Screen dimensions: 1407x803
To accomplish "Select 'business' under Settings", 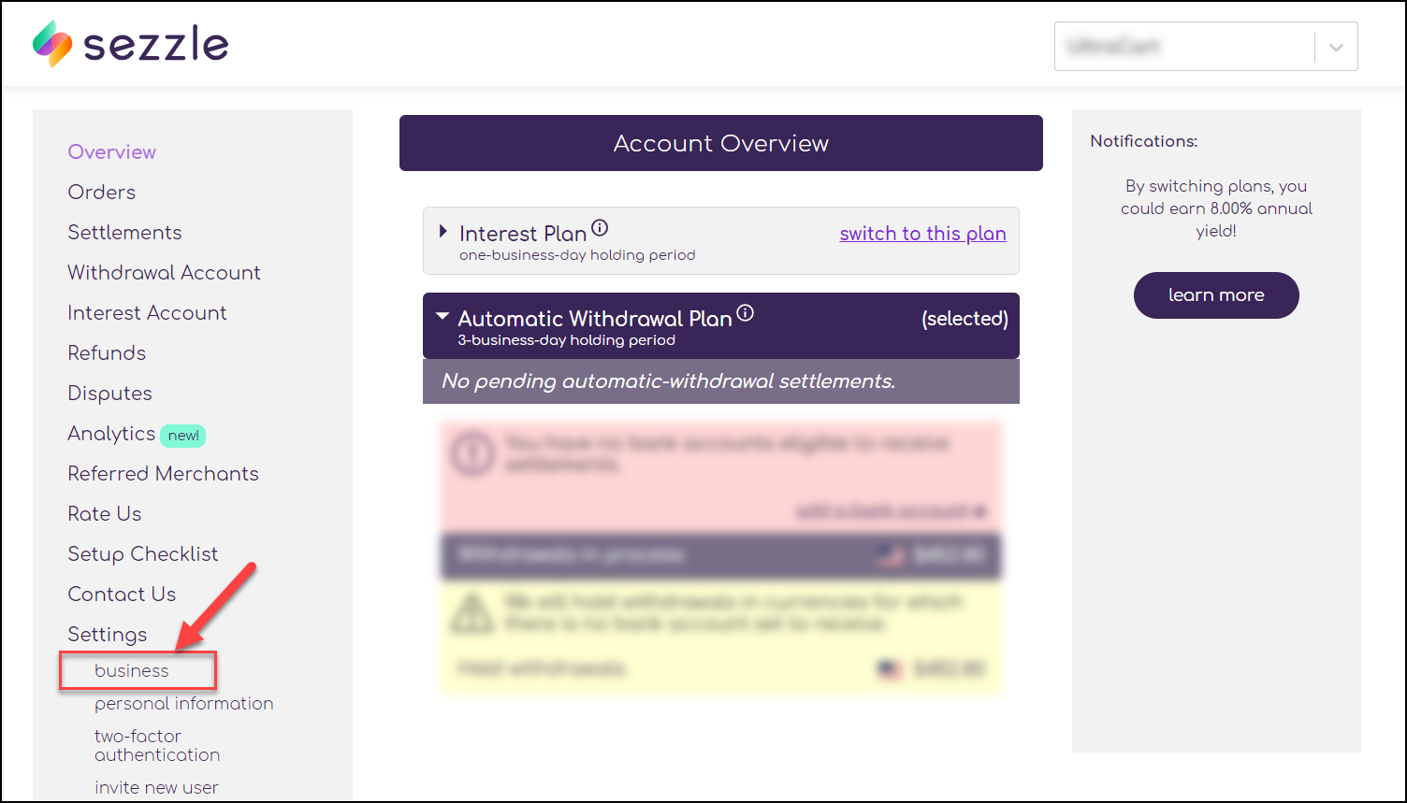I will (x=132, y=670).
